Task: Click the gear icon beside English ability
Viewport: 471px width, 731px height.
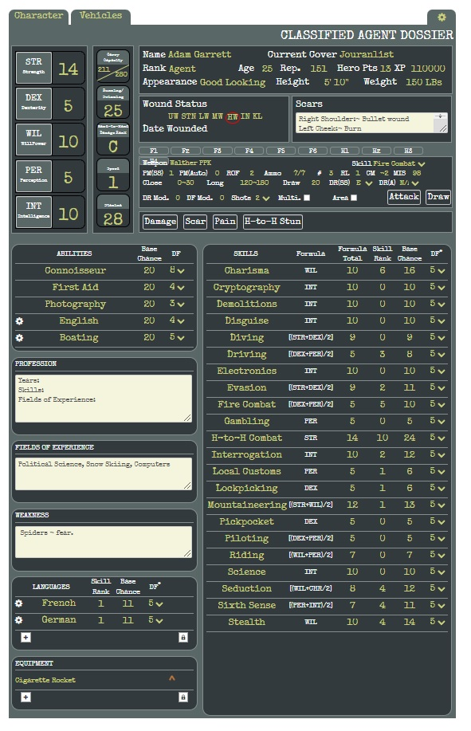Action: click(20, 320)
